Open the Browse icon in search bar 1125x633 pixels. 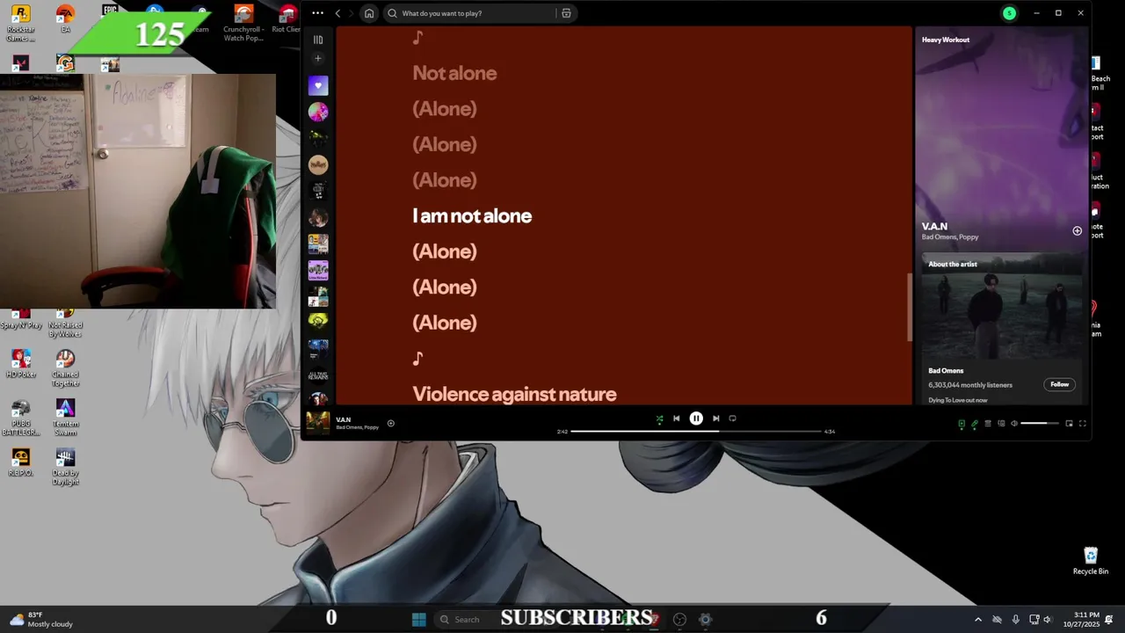click(566, 13)
